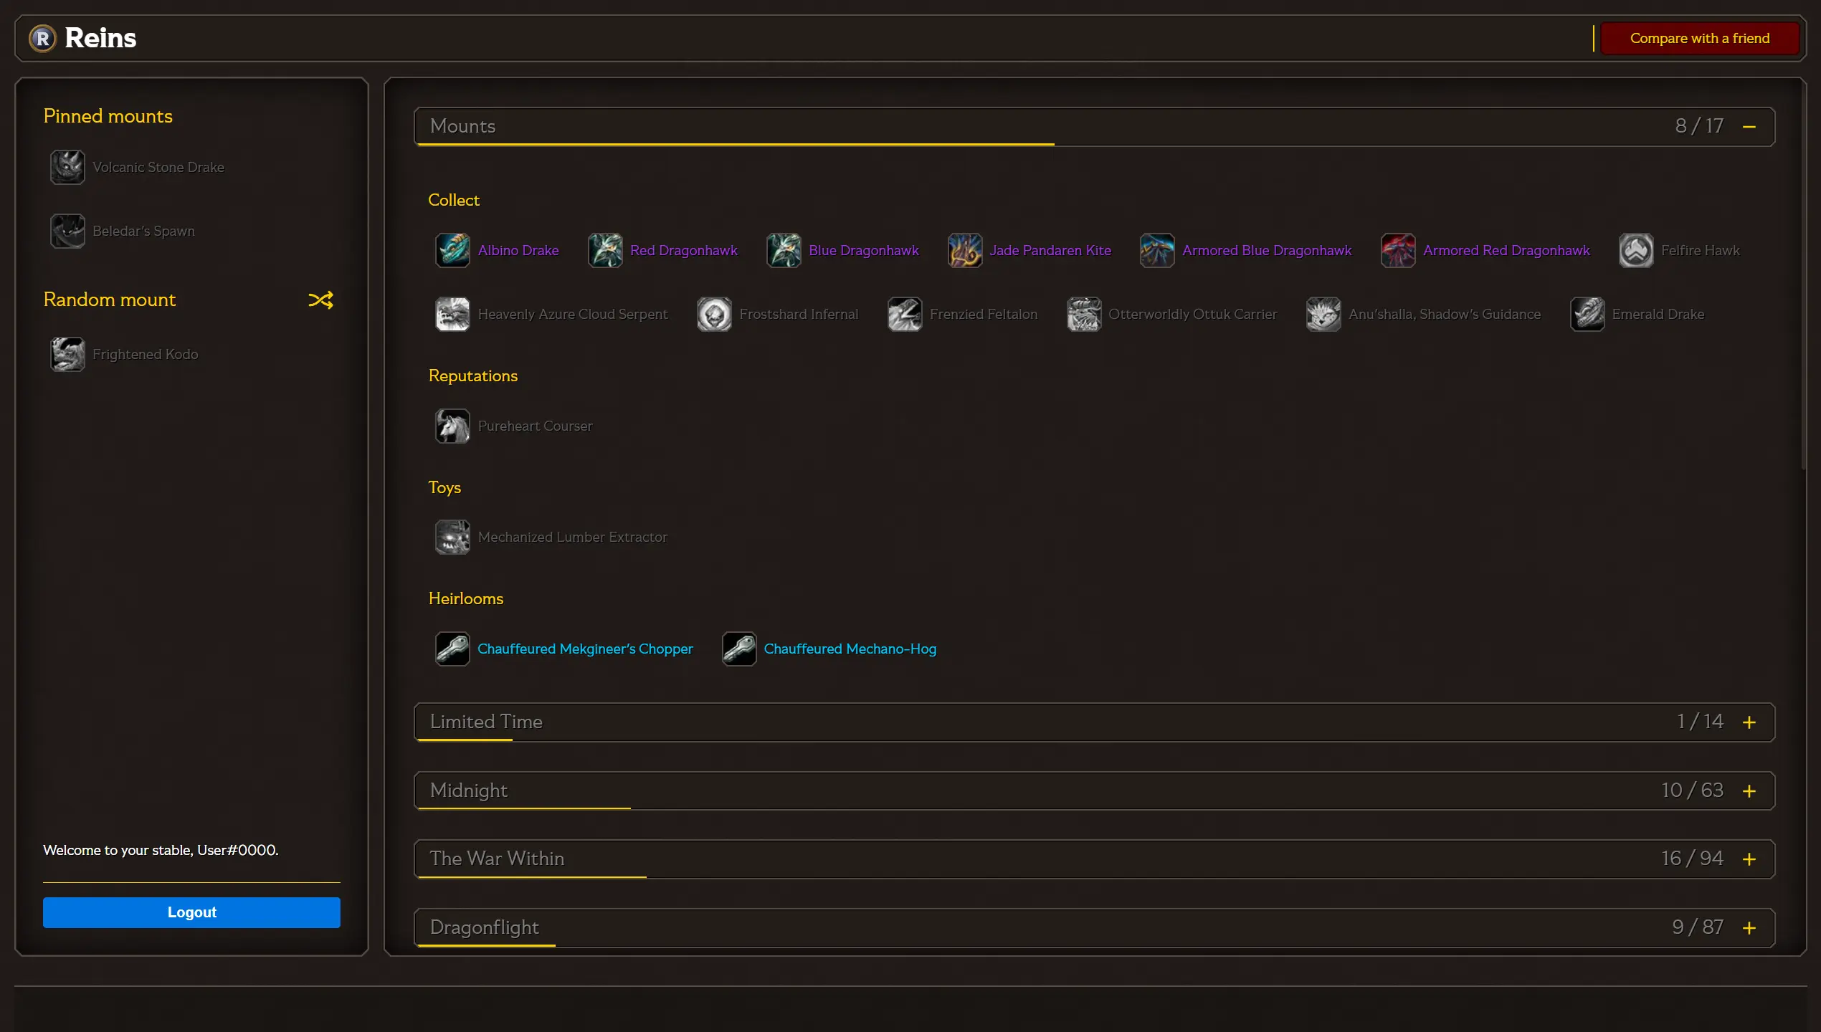Click the Reputations subsection heading
This screenshot has width=1821, height=1032.
[x=473, y=376]
